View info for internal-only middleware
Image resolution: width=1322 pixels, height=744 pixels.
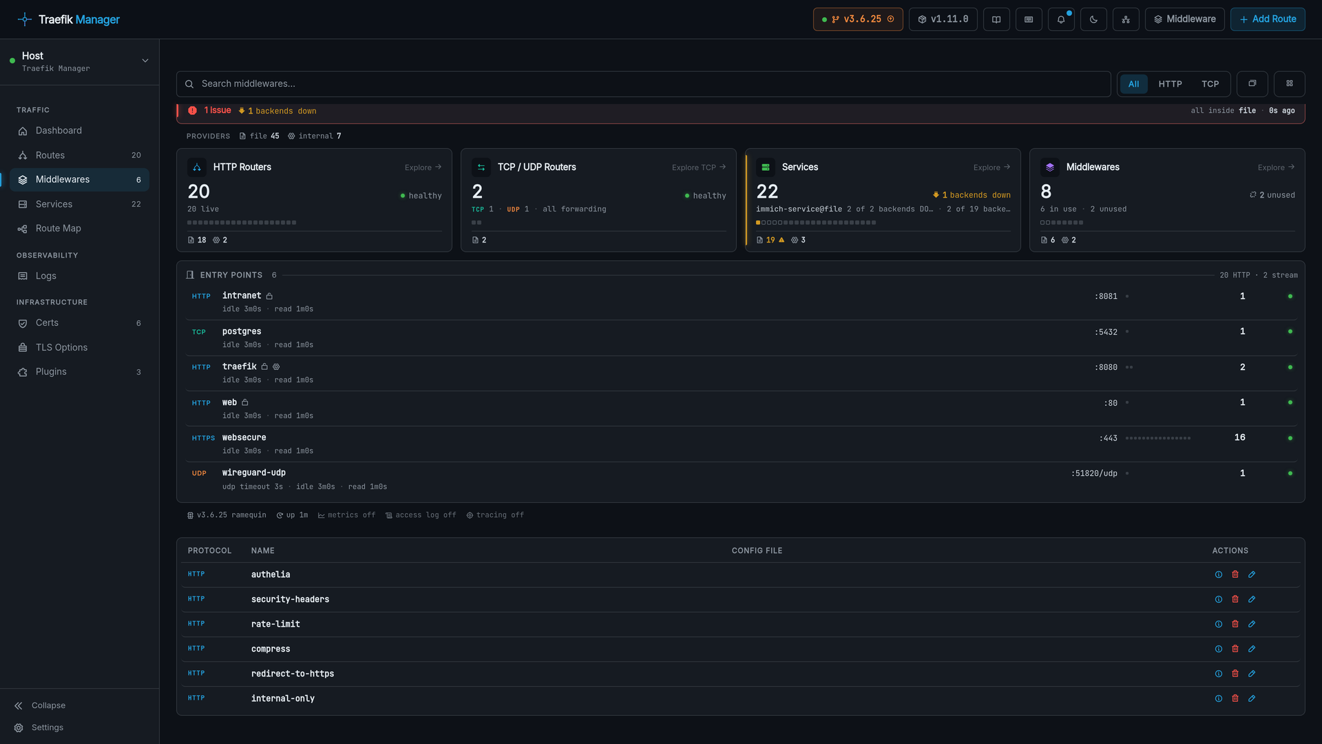1219,699
